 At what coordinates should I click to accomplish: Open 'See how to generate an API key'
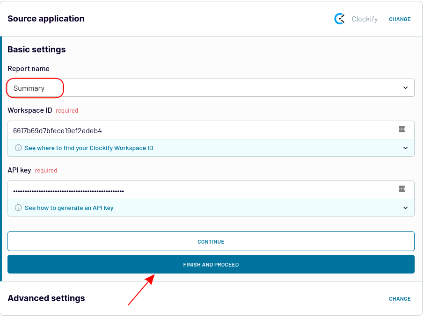coord(69,208)
